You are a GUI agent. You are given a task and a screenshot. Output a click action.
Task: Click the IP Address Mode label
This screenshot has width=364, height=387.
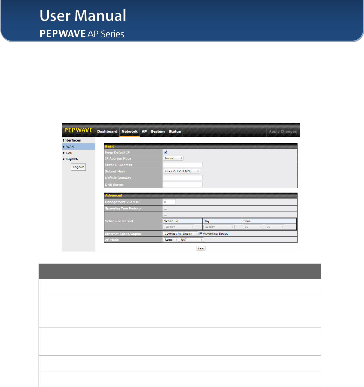click(x=118, y=158)
